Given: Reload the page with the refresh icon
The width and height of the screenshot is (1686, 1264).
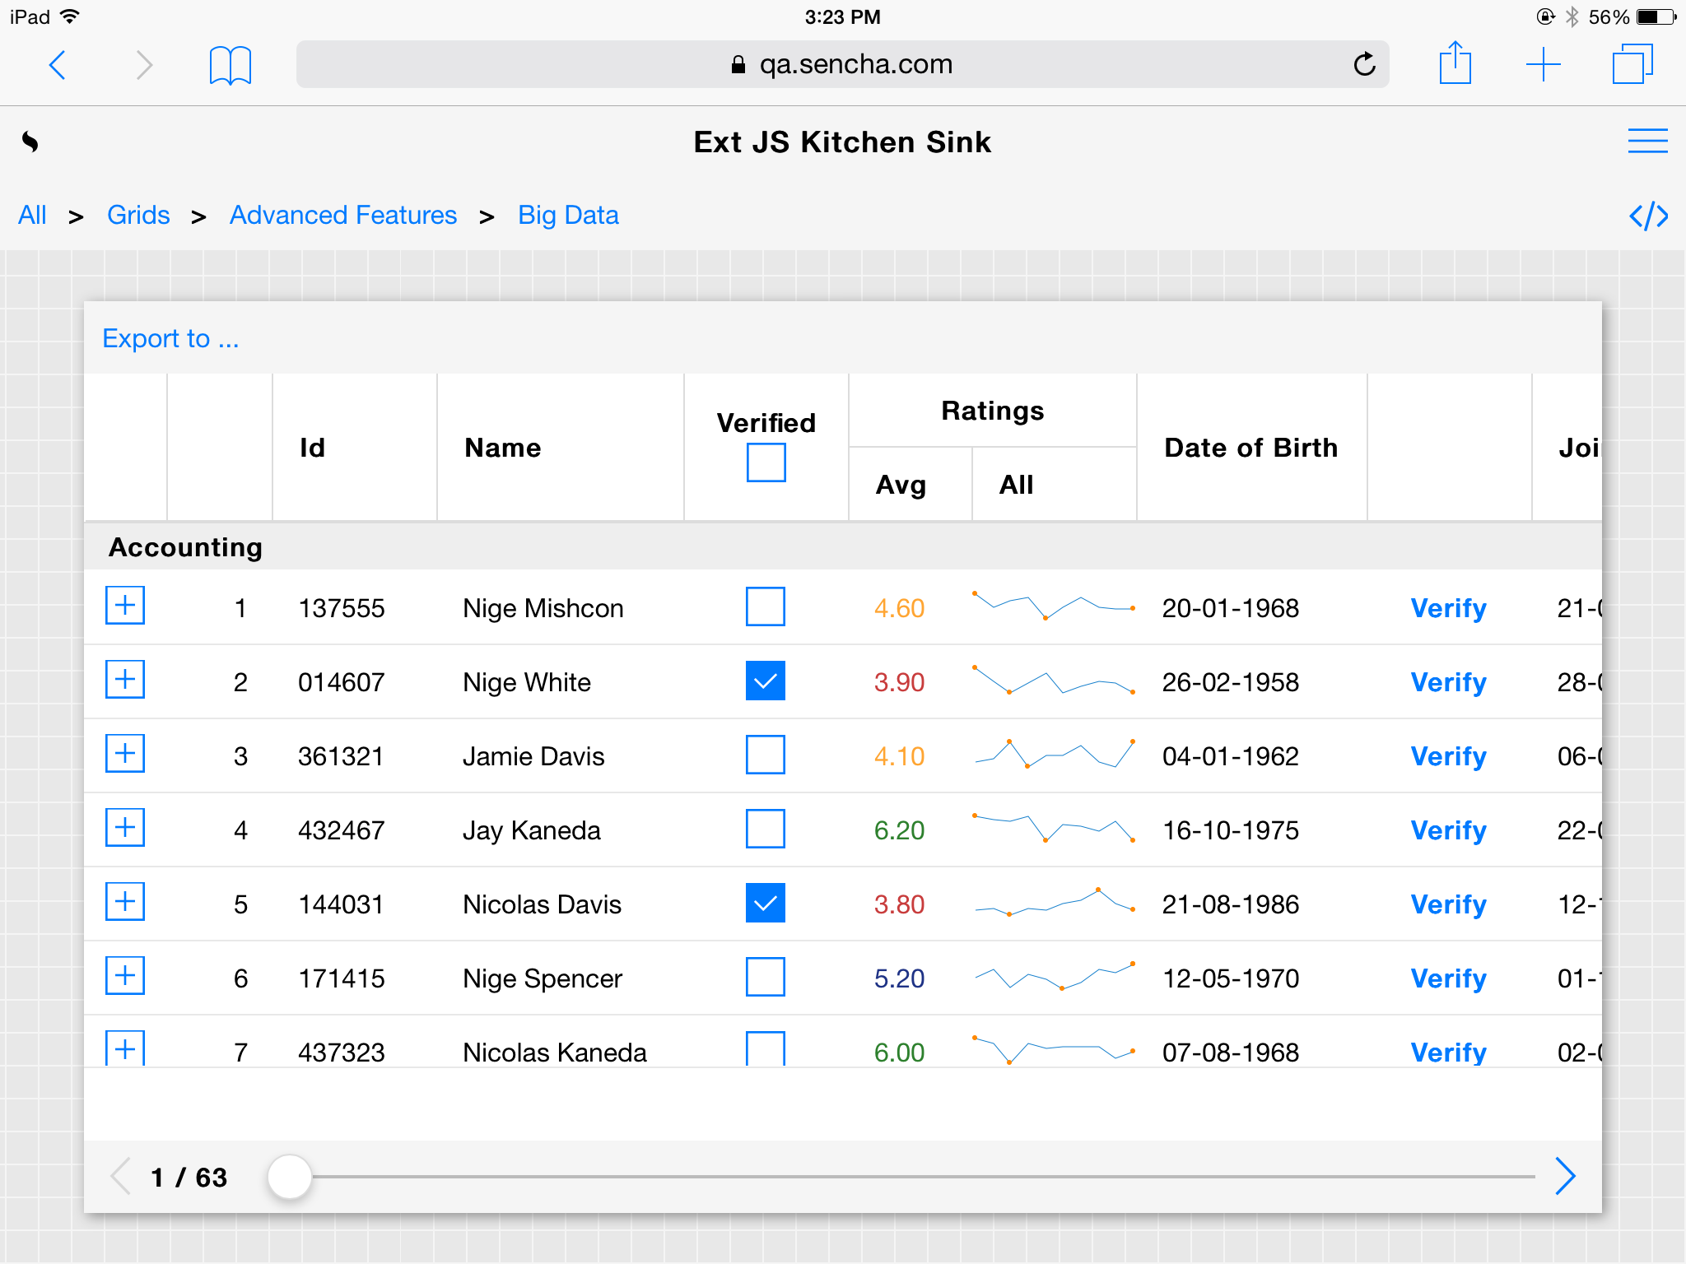Looking at the screenshot, I should 1364,64.
